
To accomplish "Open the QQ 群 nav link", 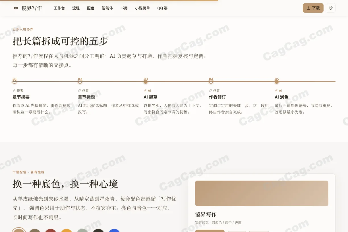I will [162, 8].
